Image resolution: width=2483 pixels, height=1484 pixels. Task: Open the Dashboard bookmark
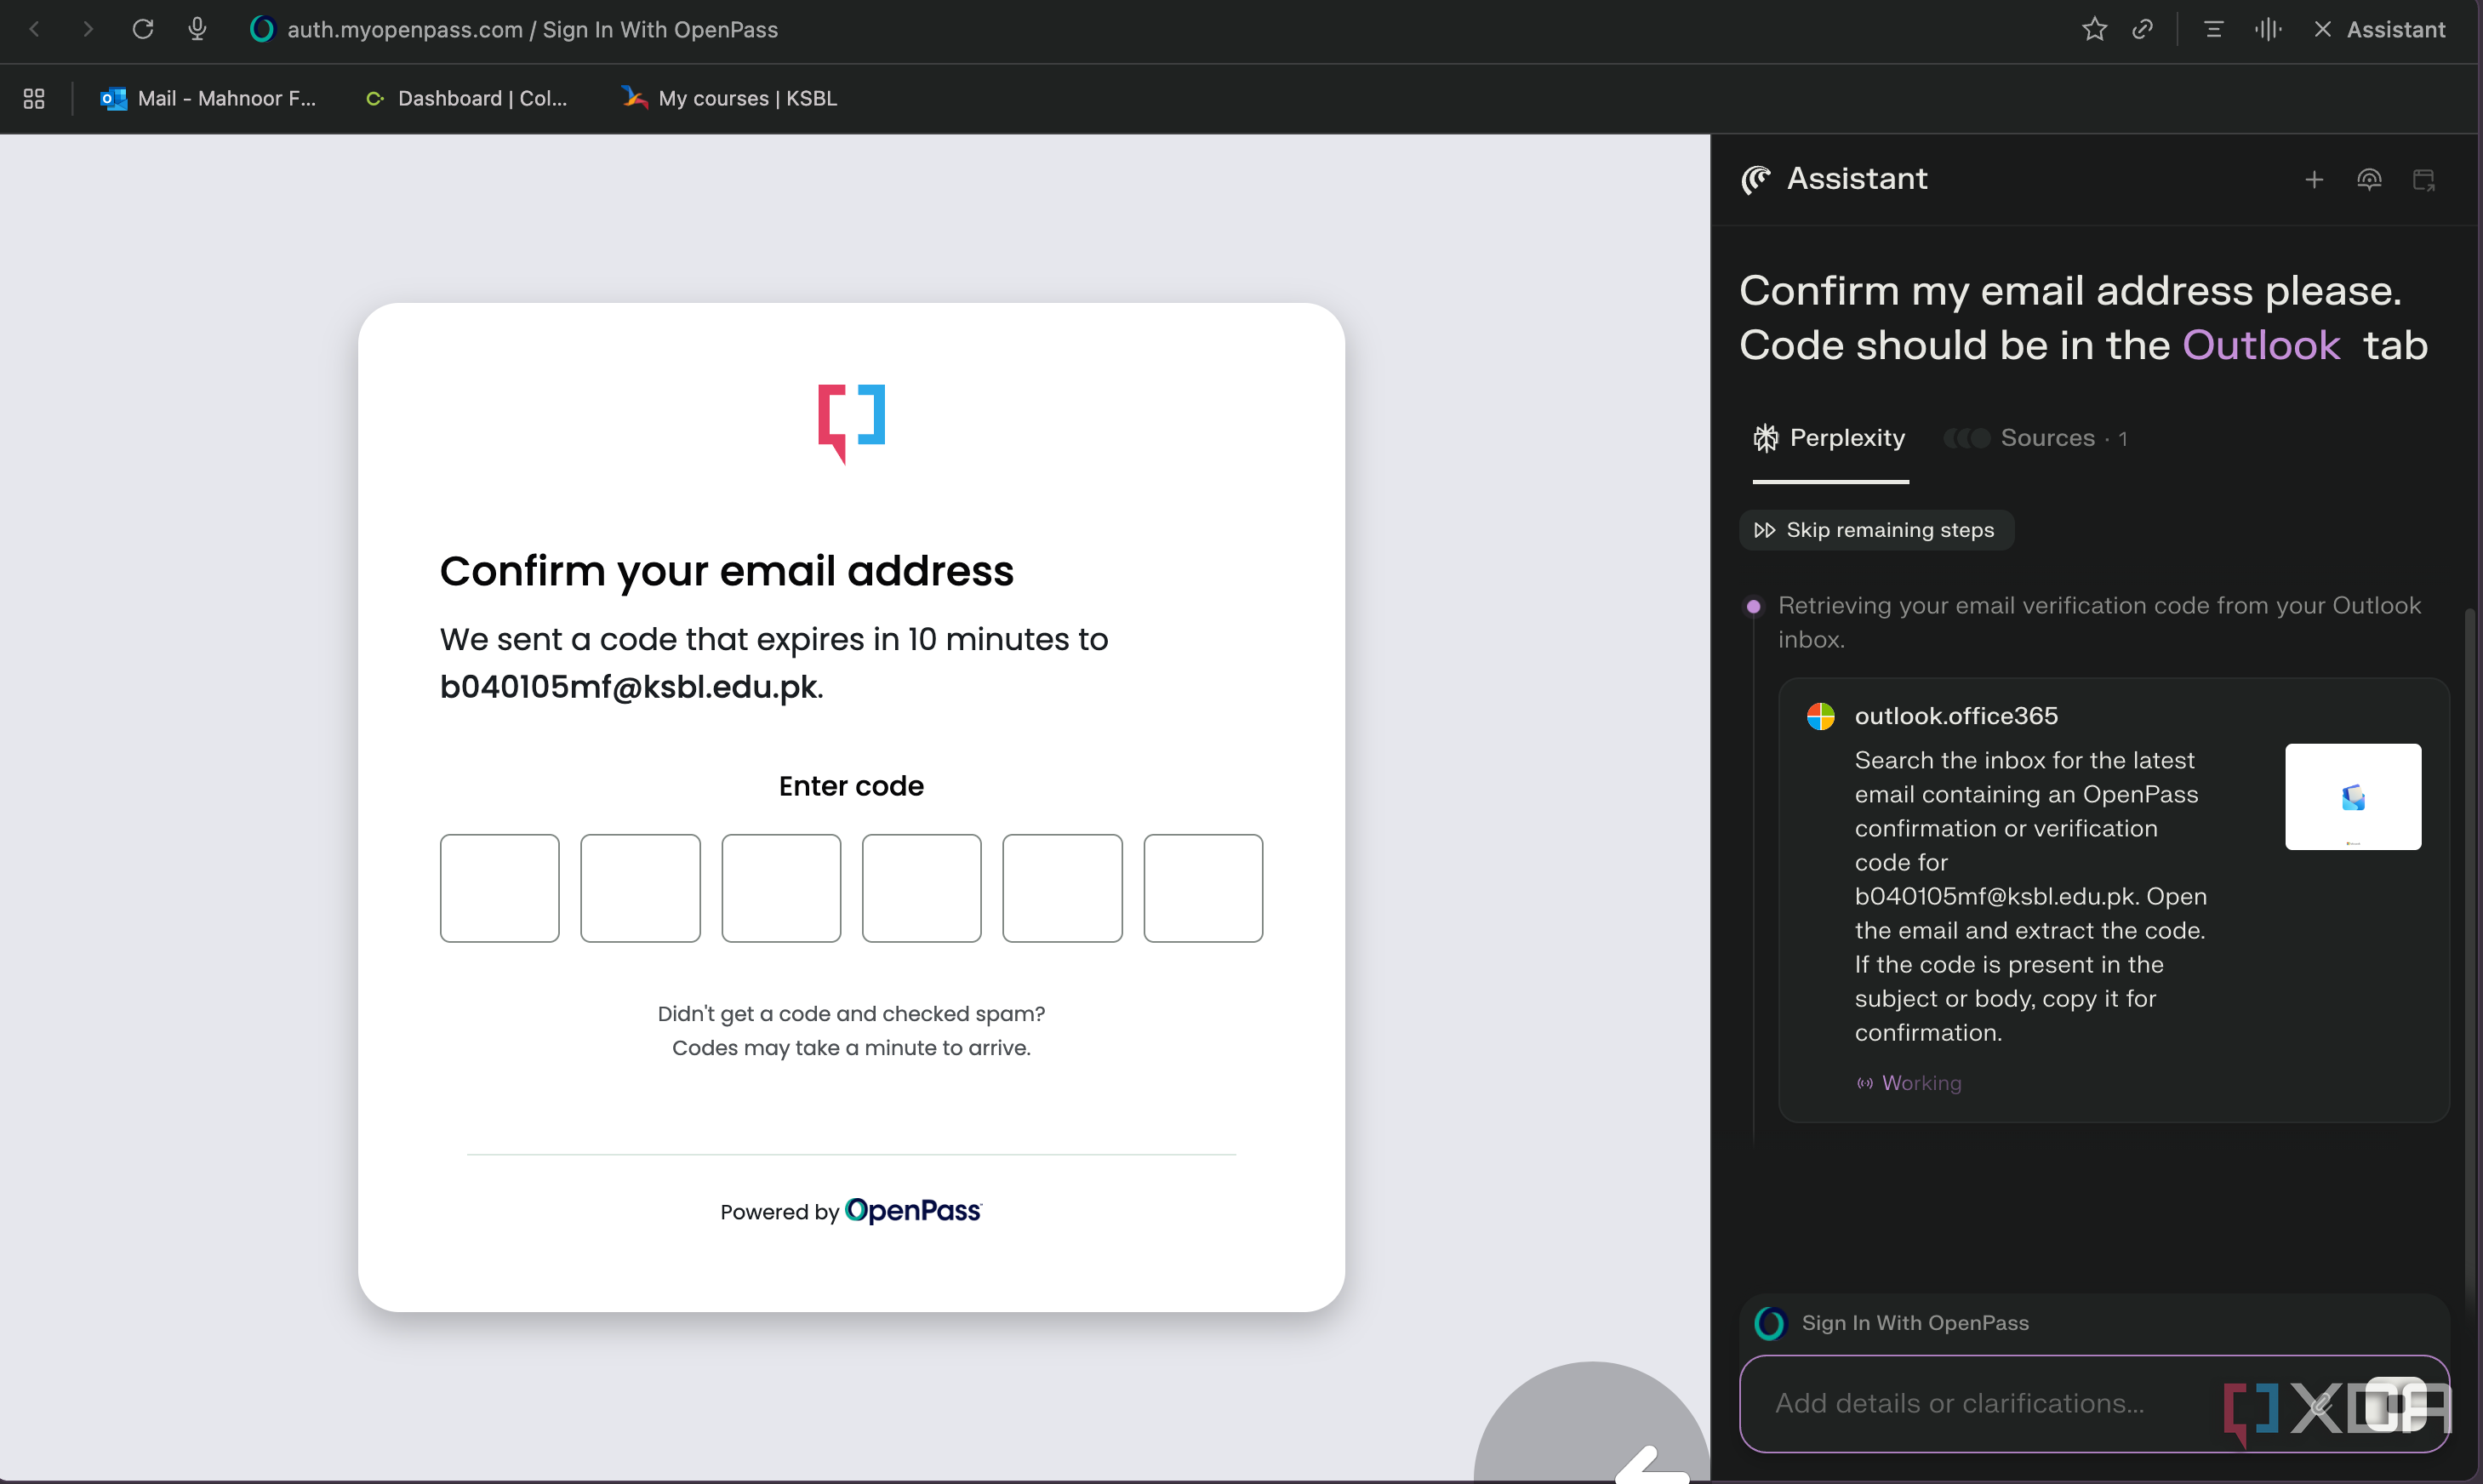466,98
